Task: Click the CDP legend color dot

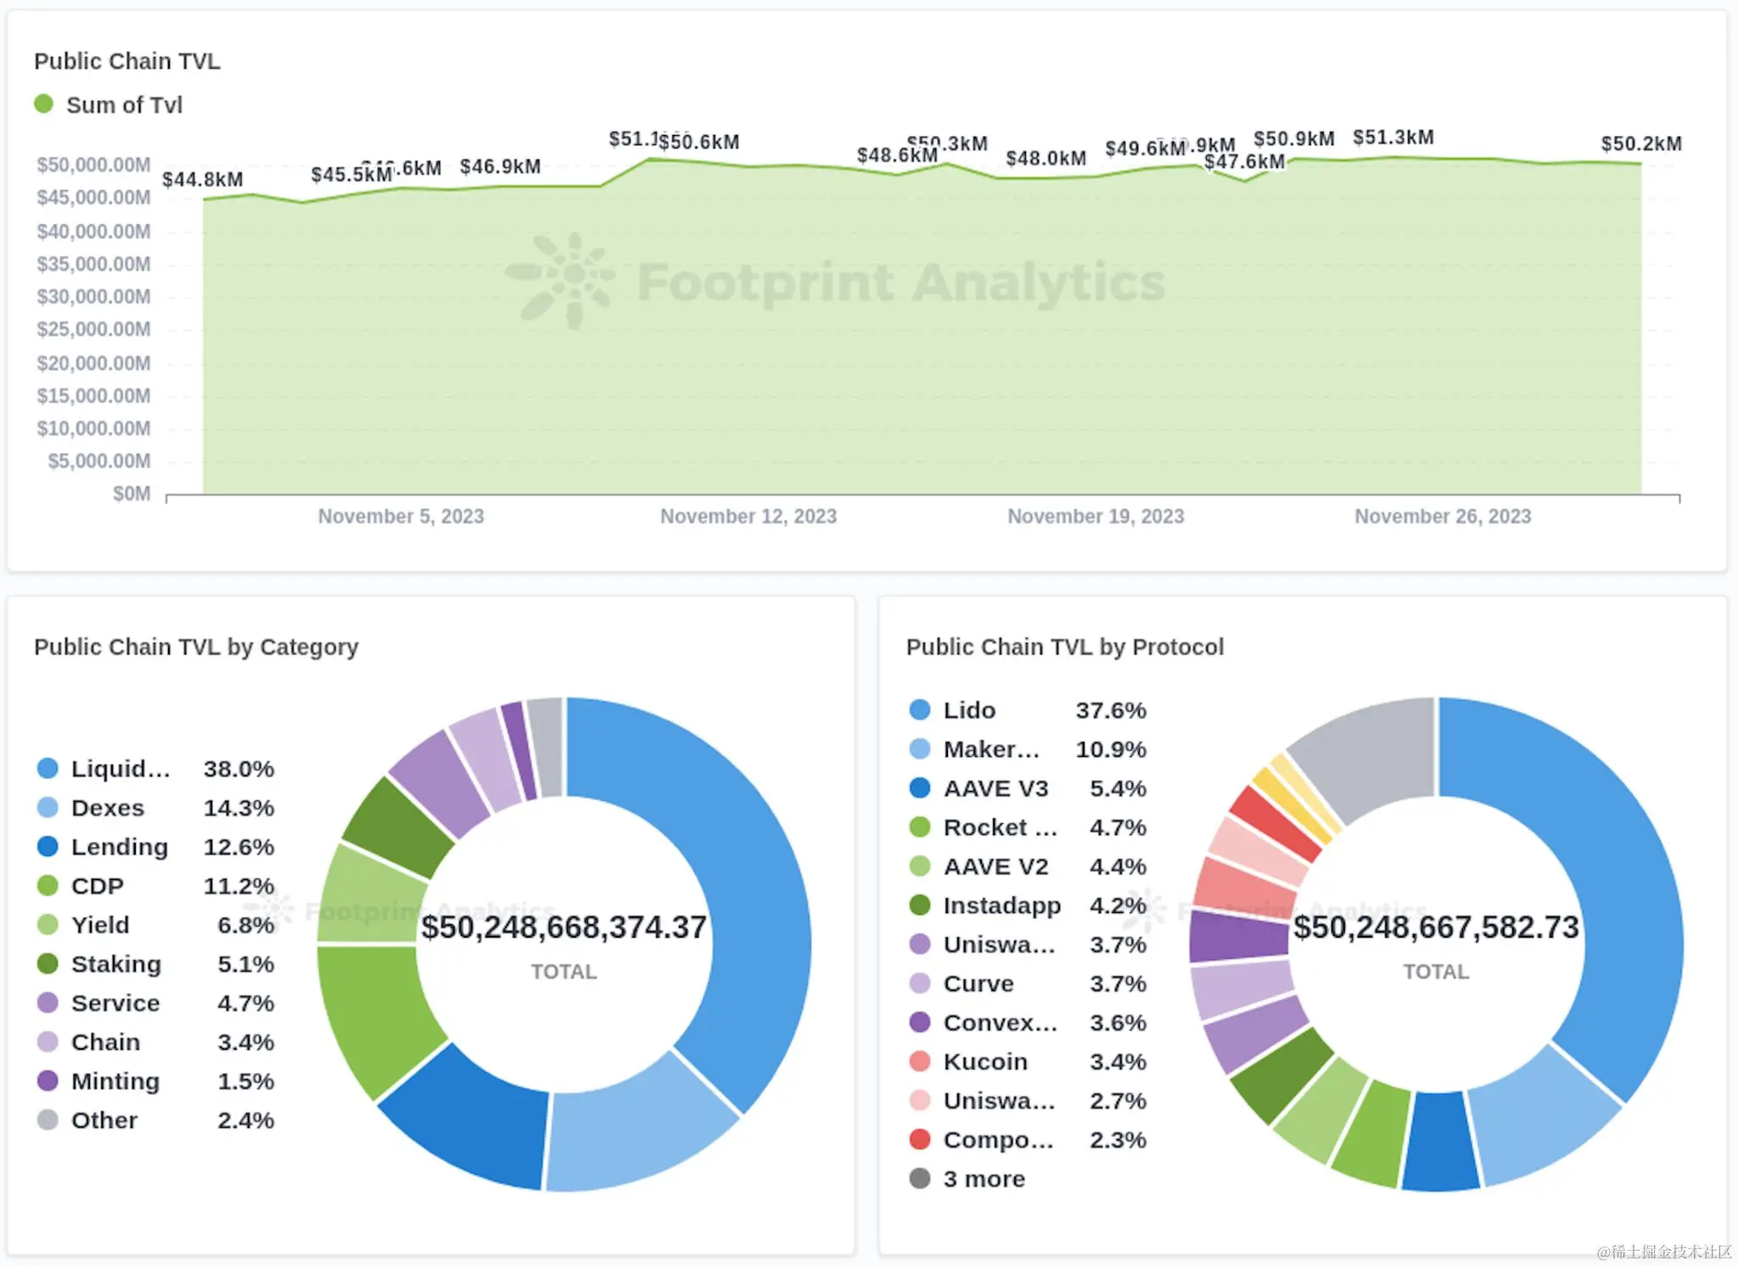Action: point(48,886)
